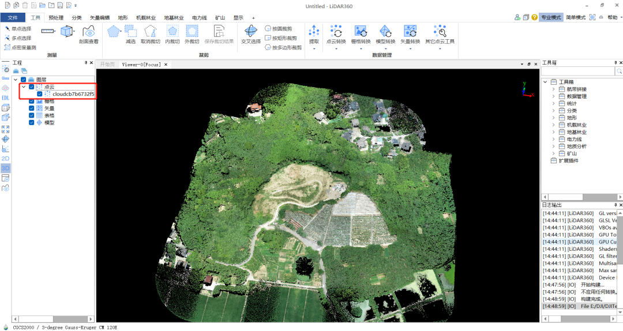Toggle the 栅格 raster layer checkbox
623x331 pixels.
pyautogui.click(x=31, y=101)
